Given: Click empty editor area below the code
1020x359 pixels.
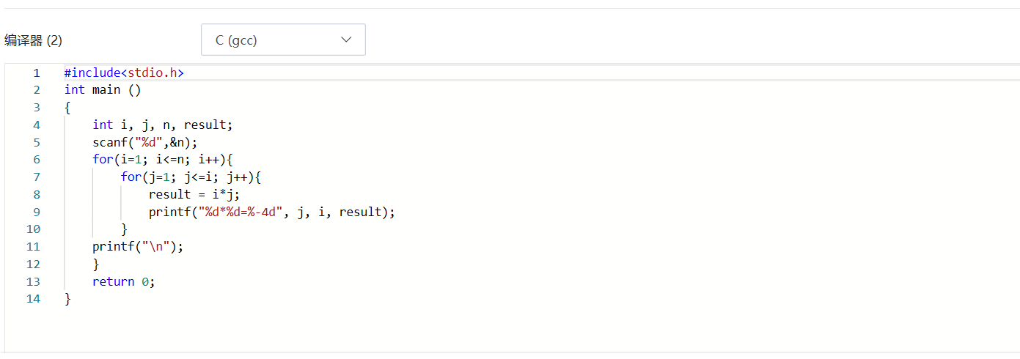Looking at the screenshot, I should 440,330.
